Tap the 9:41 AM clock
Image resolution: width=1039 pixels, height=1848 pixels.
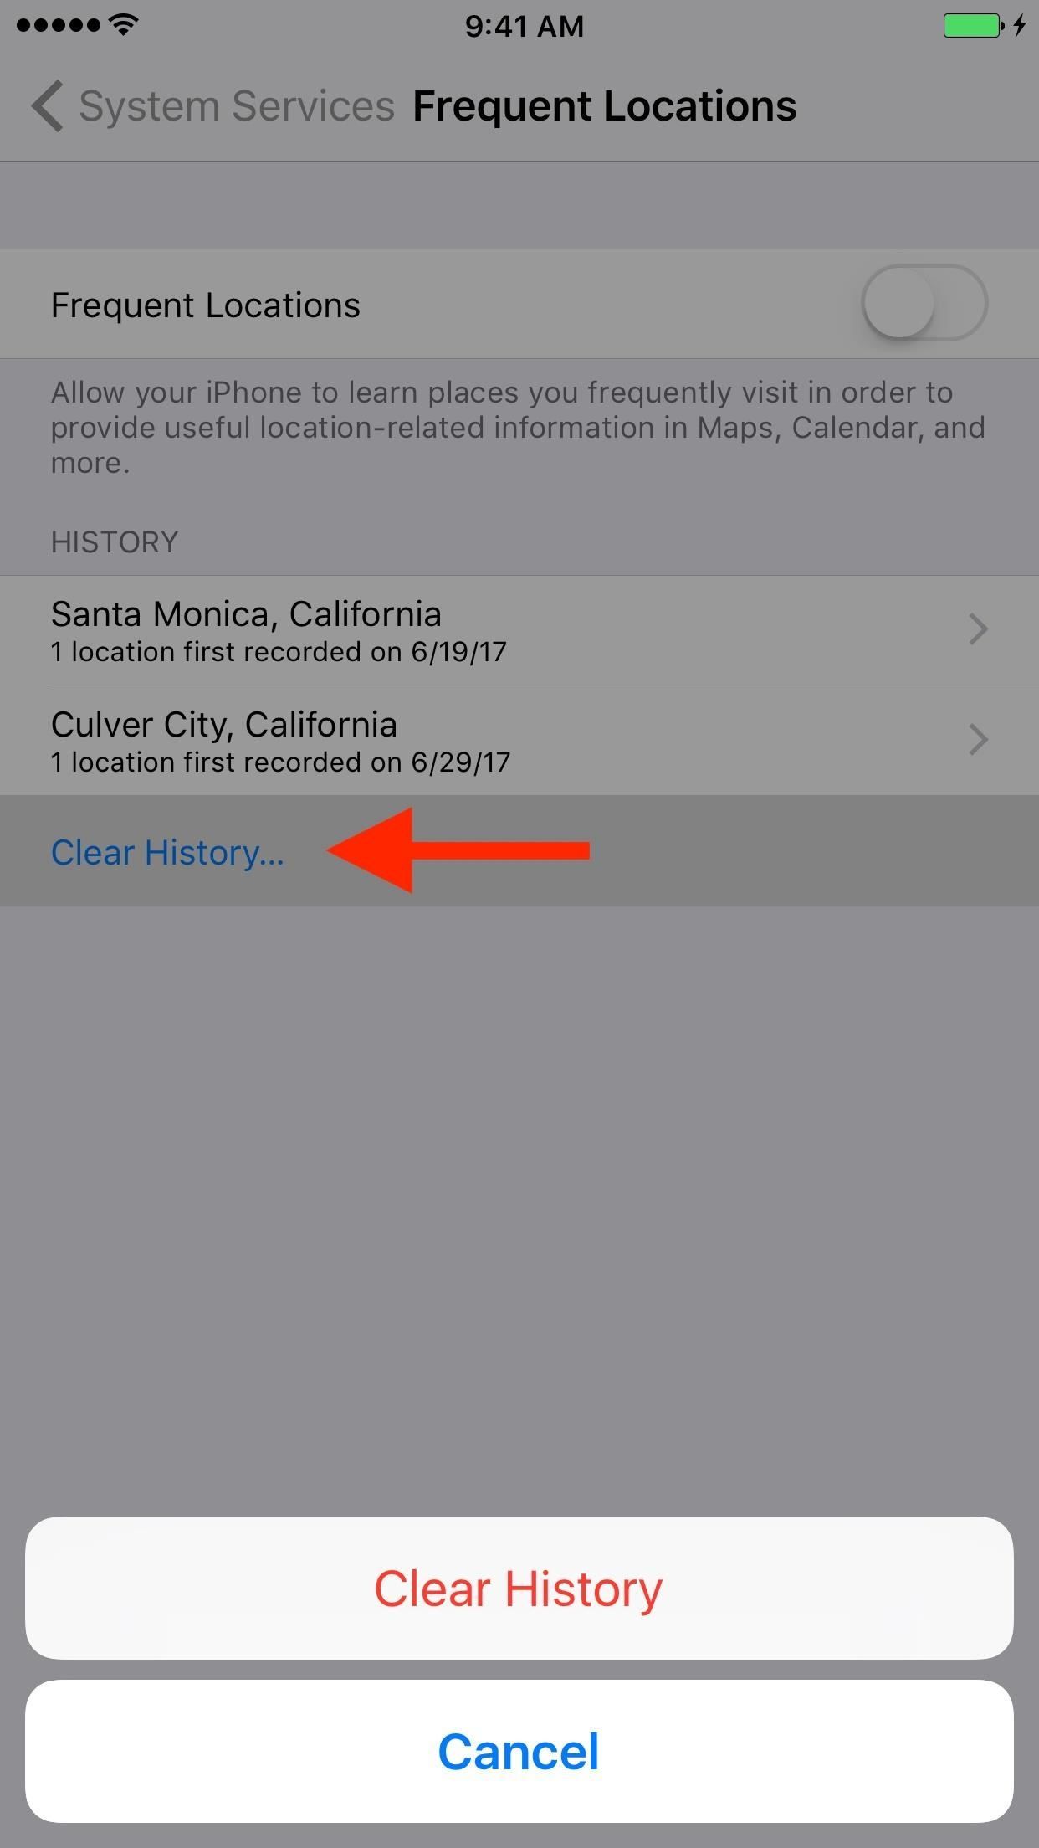click(525, 27)
